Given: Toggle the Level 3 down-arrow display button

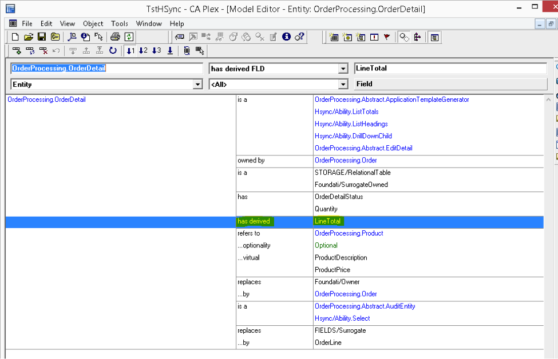Looking at the screenshot, I should 156,51.
